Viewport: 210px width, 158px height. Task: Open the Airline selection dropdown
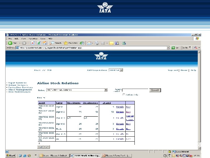(x=106, y=90)
